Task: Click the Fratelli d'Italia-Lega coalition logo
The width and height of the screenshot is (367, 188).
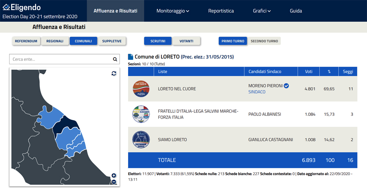Action: tap(141, 114)
